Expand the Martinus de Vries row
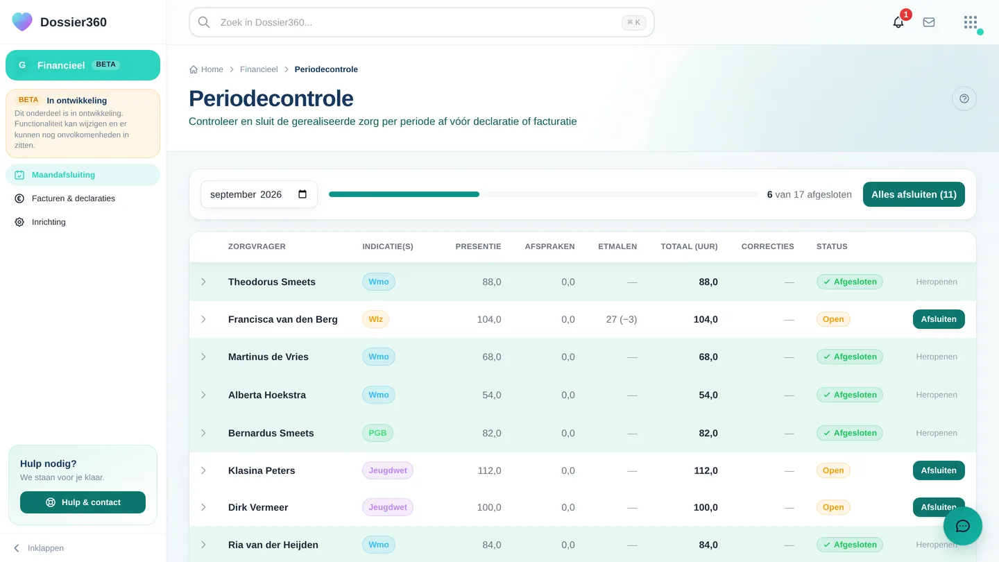 [x=203, y=357]
